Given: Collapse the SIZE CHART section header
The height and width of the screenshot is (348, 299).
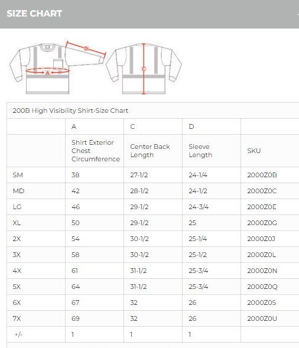Looking at the screenshot, I should [x=149, y=14].
